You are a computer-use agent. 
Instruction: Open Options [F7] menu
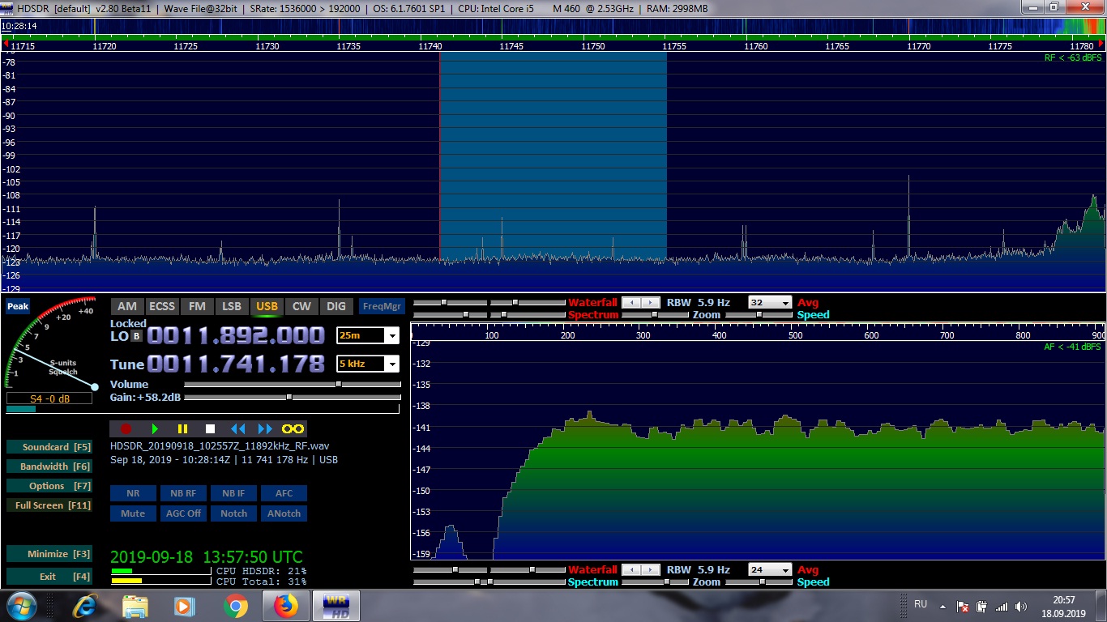tap(49, 486)
